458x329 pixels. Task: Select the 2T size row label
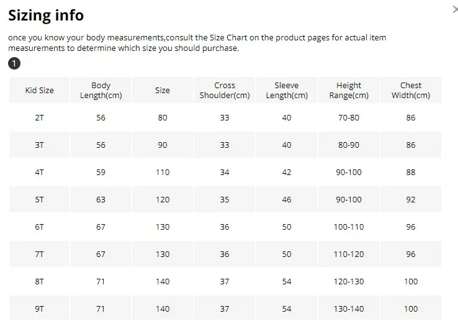(40, 118)
